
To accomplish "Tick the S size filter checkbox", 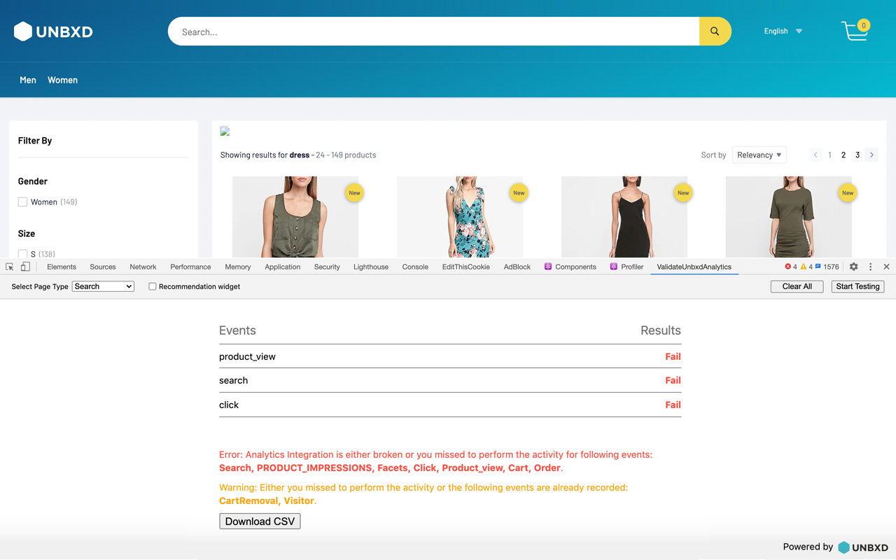I will coord(22,254).
